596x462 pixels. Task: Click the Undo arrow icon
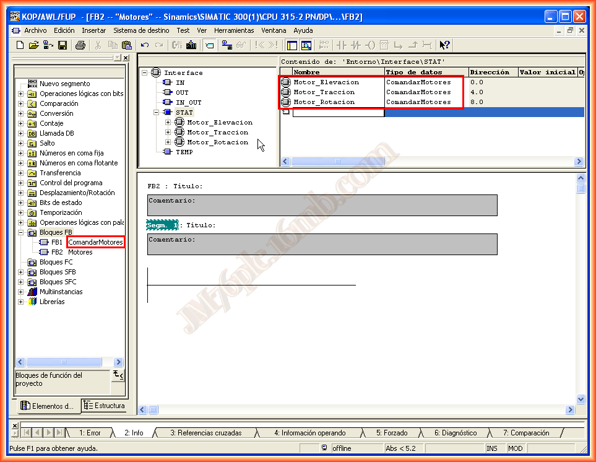click(x=145, y=45)
